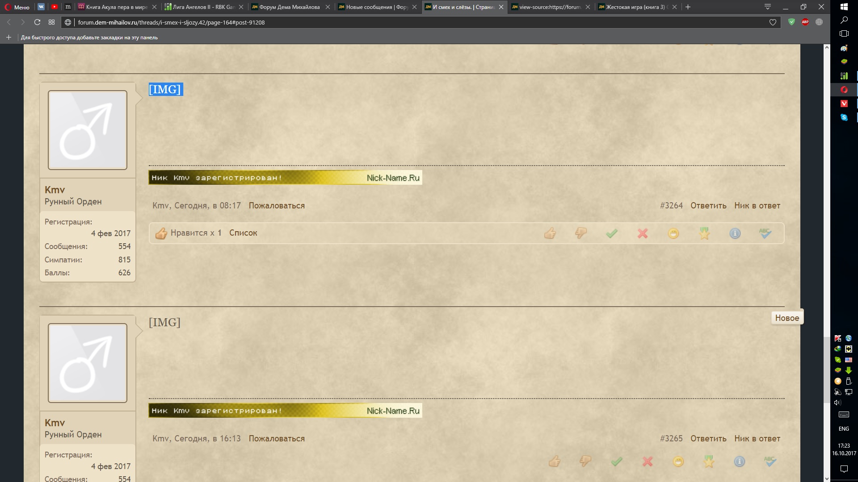Click blue info rating on post #3264

click(x=735, y=233)
